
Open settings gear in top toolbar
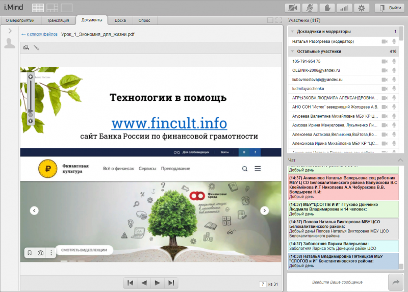tap(362, 8)
